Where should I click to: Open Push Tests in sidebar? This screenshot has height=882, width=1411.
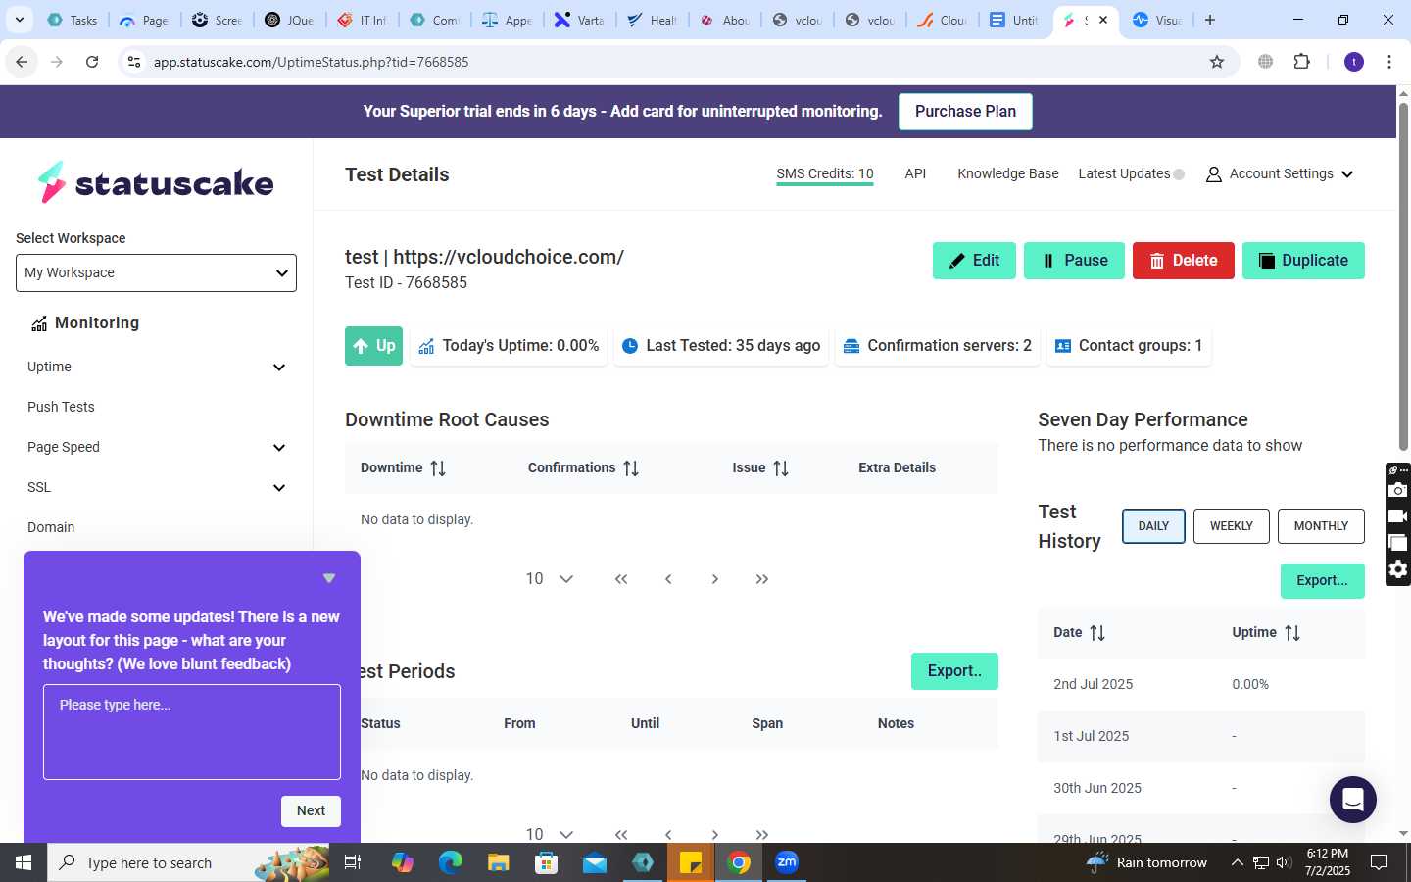click(x=61, y=407)
